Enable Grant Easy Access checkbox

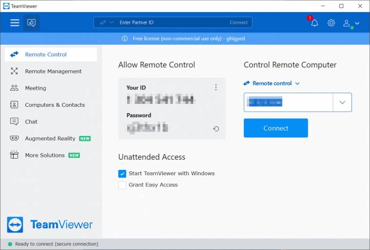point(122,185)
